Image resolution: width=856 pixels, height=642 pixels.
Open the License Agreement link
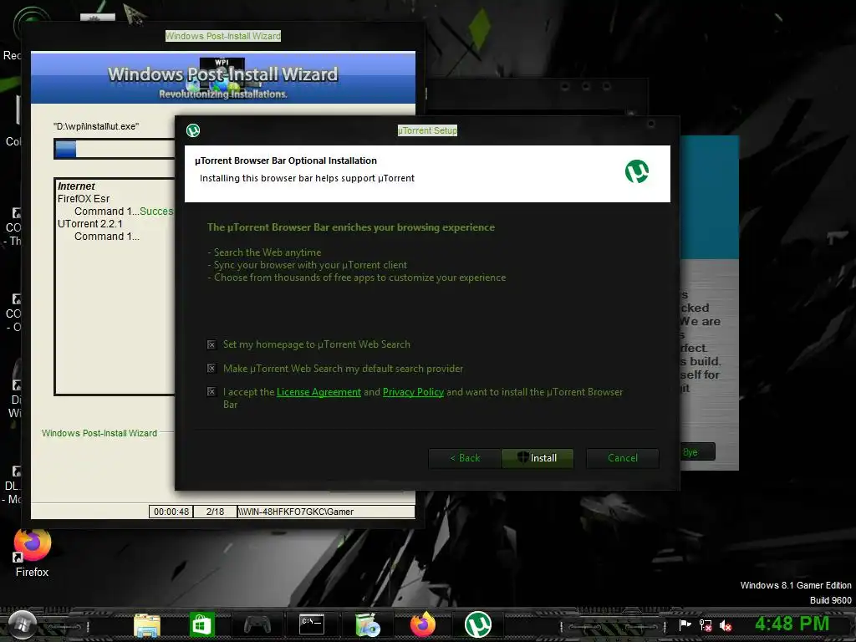point(318,392)
